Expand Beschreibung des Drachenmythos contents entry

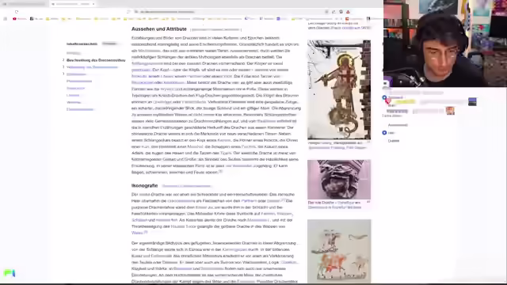coord(63,60)
